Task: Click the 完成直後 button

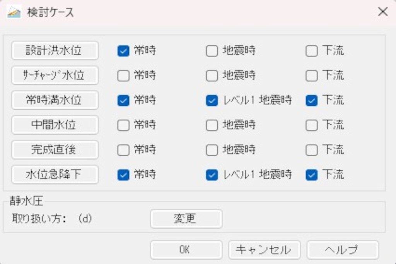Action: pos(55,150)
